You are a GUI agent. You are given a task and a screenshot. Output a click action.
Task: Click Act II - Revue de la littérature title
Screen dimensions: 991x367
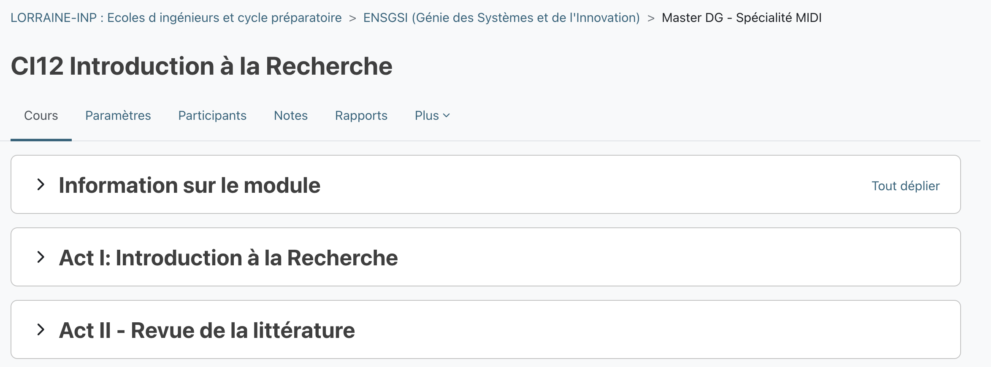point(207,330)
